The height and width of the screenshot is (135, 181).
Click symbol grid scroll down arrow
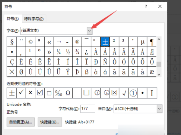click(159, 74)
